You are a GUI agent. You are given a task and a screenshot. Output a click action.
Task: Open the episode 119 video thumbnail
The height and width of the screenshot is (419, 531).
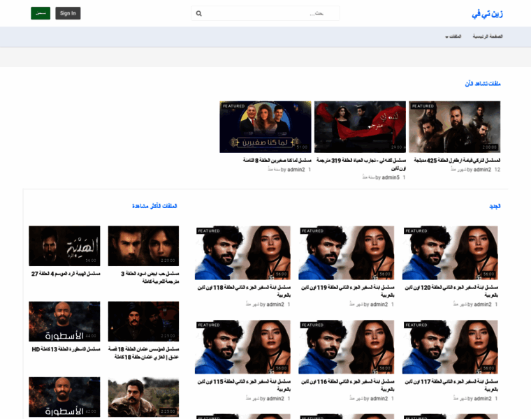coord(347,252)
